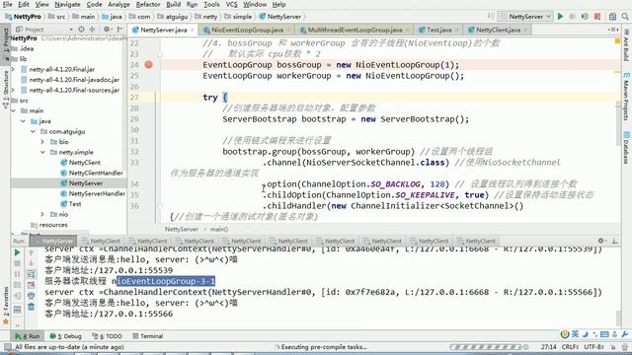Toggle breakpoint on line 24
Image resolution: width=632 pixels, height=355 pixels.
(x=149, y=65)
